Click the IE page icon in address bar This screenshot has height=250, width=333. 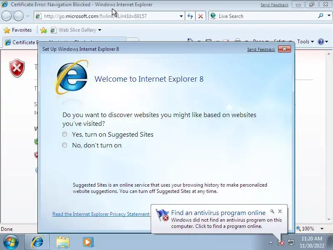[x=38, y=16]
